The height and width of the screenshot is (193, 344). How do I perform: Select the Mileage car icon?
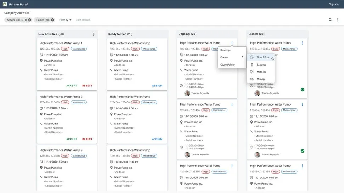(252, 79)
